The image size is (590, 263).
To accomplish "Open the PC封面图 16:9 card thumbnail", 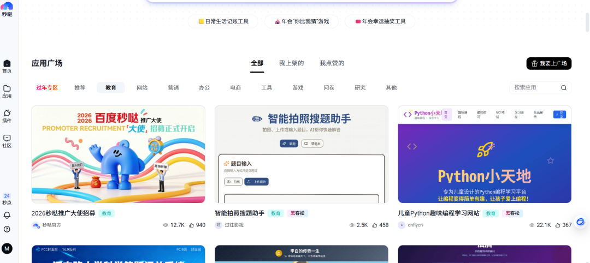I will pyautogui.click(x=118, y=254).
